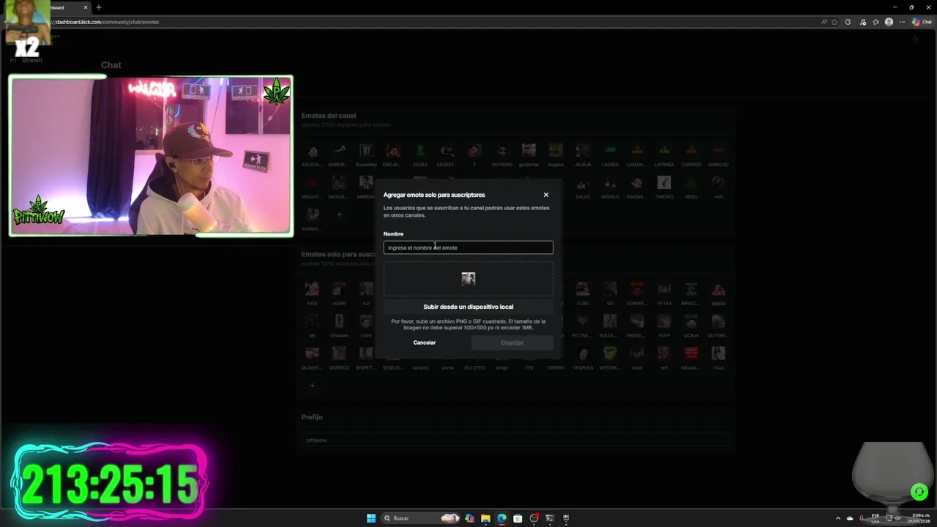Select the SALU2 channel emote

pyautogui.click(x=583, y=187)
